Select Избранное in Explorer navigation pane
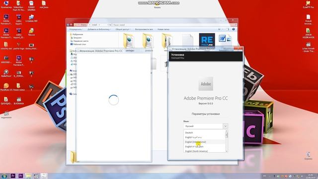This screenshot has width=318, height=179. click(77, 34)
